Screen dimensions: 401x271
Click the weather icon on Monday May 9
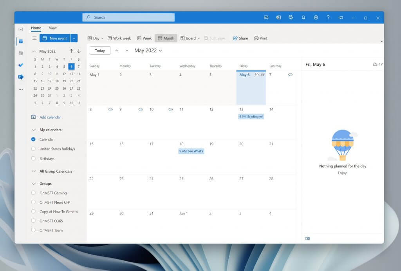[x=141, y=109]
